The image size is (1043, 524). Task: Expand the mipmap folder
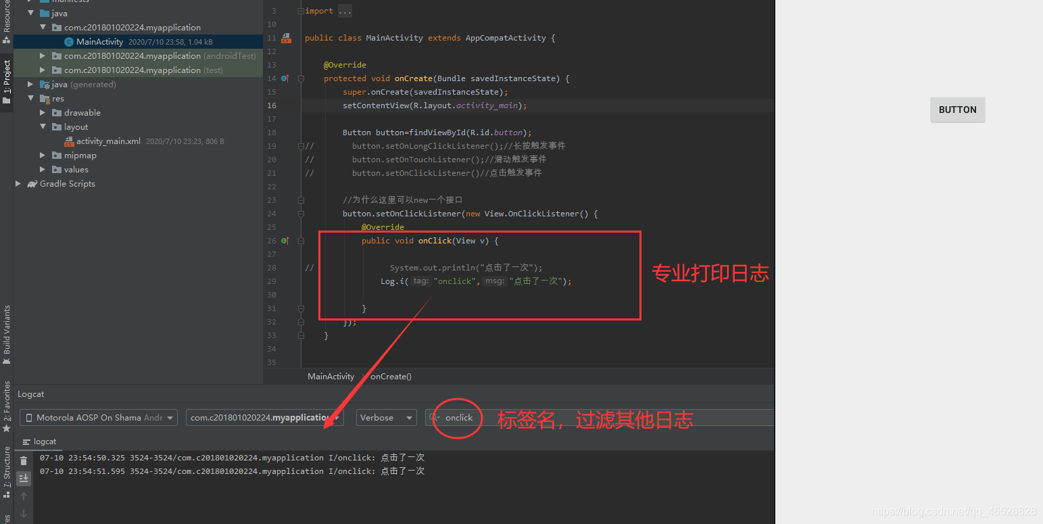[x=43, y=156]
